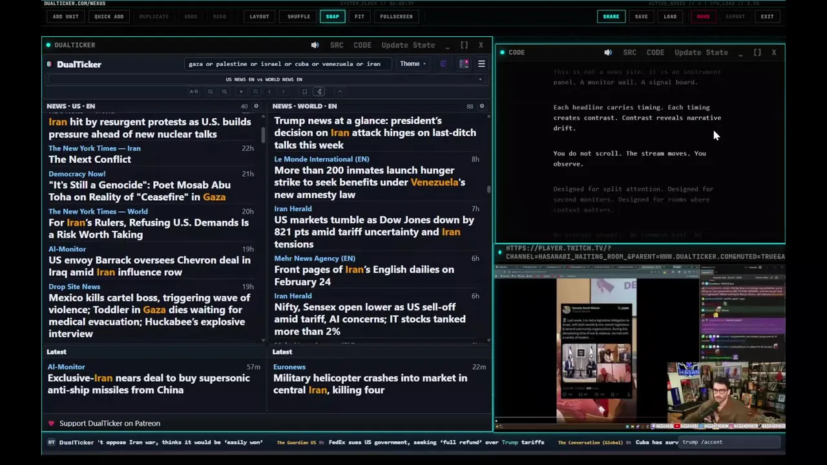Click the FULLSCREEN menu item

(x=396, y=16)
